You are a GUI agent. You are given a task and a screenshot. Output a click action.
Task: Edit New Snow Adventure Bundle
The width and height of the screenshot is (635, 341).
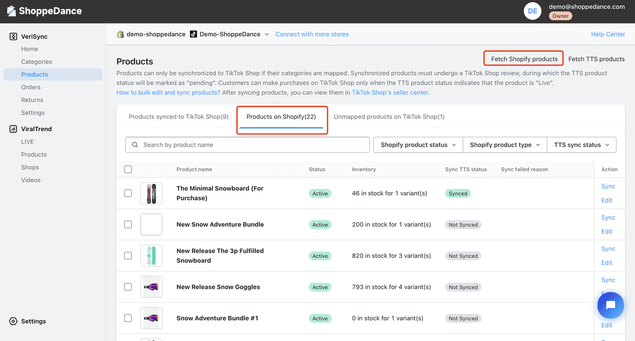607,232
